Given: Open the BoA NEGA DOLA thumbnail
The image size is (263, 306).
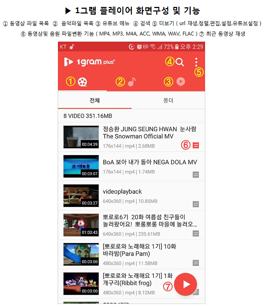Looking at the screenshot, I should coord(81,166).
